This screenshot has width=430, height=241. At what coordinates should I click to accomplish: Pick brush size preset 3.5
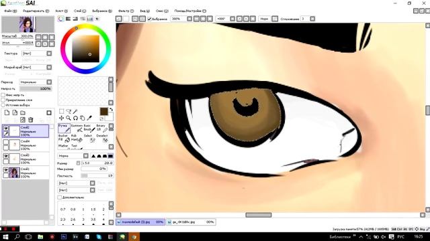(93, 220)
